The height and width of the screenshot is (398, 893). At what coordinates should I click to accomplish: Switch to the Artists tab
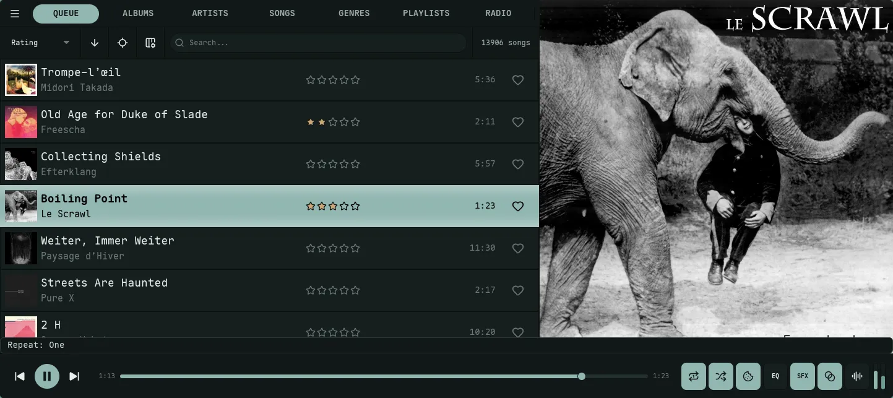coord(210,14)
